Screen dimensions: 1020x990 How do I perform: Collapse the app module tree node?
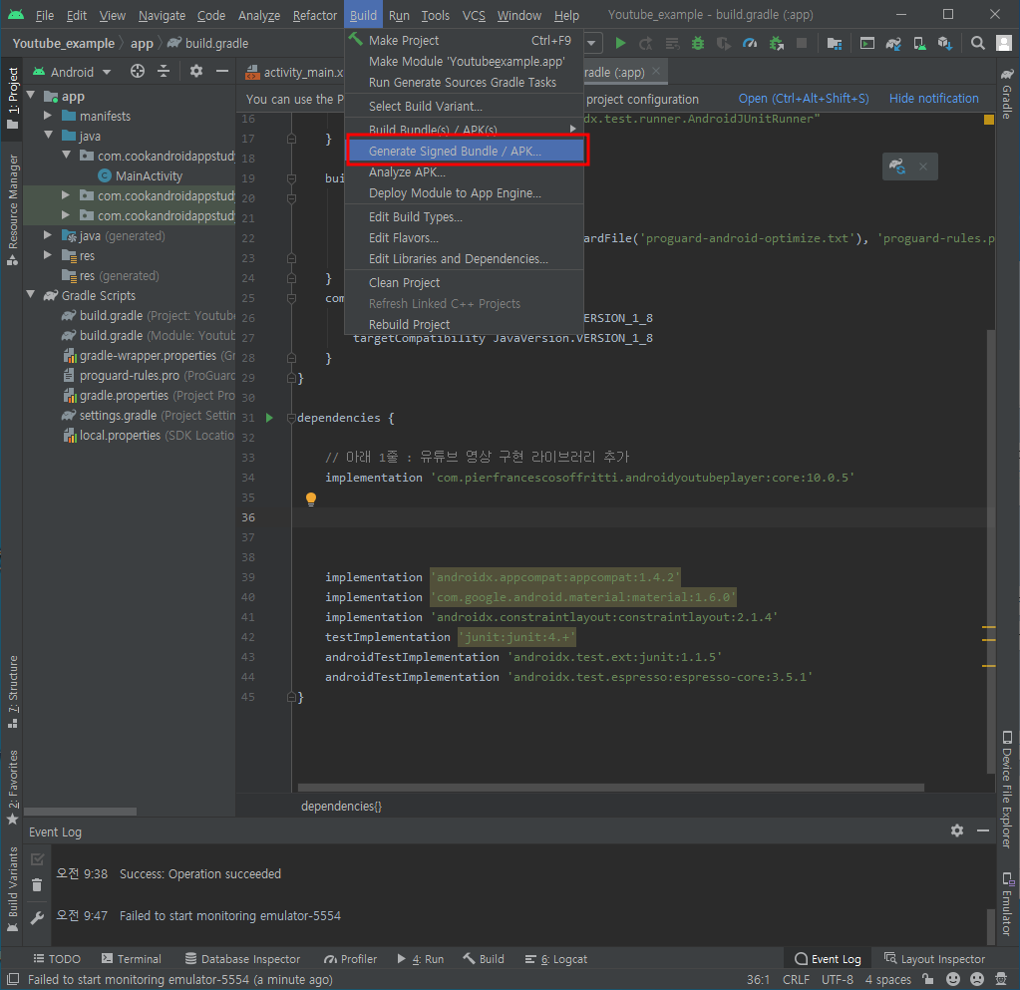pos(31,96)
